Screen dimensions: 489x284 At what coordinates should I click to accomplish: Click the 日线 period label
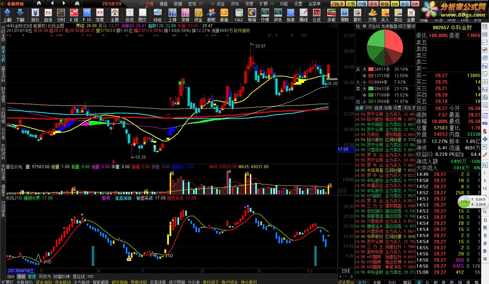click(346, 271)
